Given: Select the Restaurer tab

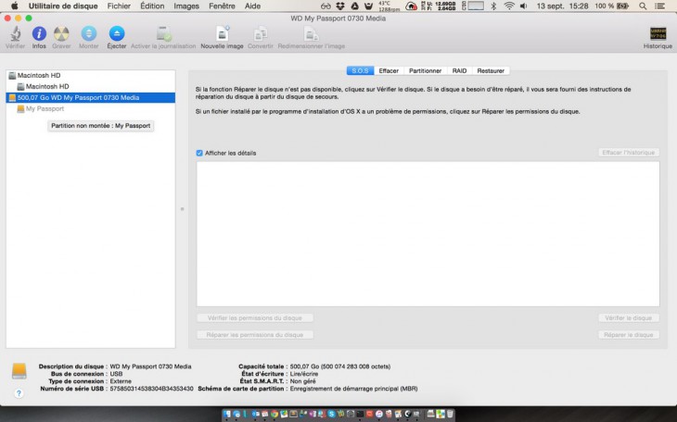Looking at the screenshot, I should tap(491, 70).
